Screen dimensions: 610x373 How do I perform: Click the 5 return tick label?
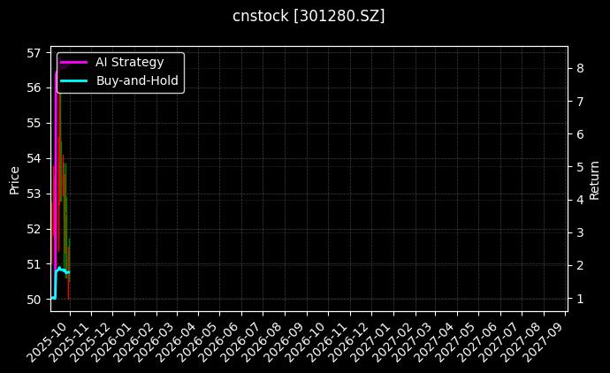[579, 167]
